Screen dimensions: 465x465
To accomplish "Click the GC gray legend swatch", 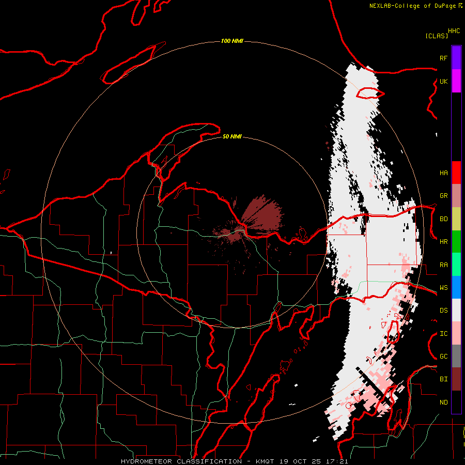I will [x=456, y=356].
